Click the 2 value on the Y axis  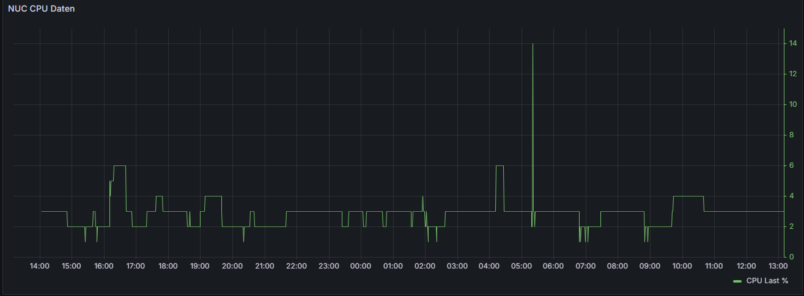pyautogui.click(x=791, y=226)
